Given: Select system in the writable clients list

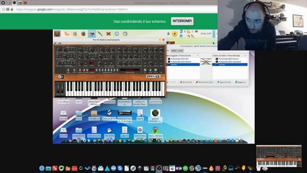Looking at the screenshot, I should pos(230,64).
